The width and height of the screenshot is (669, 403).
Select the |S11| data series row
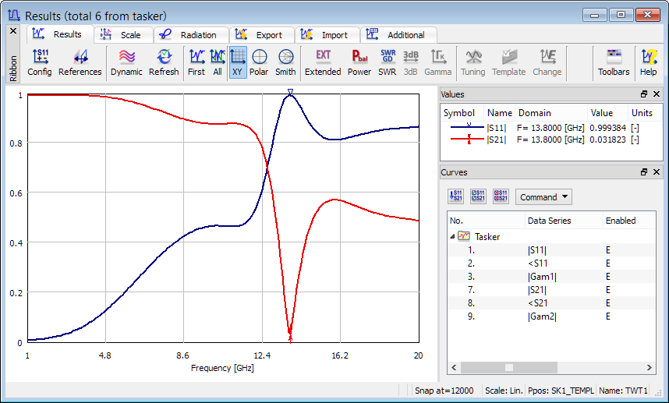tap(552, 250)
